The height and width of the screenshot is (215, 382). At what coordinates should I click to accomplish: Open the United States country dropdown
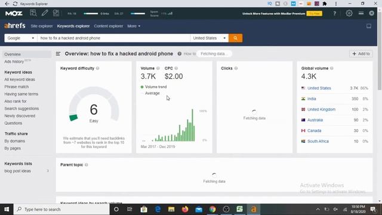tap(210, 38)
